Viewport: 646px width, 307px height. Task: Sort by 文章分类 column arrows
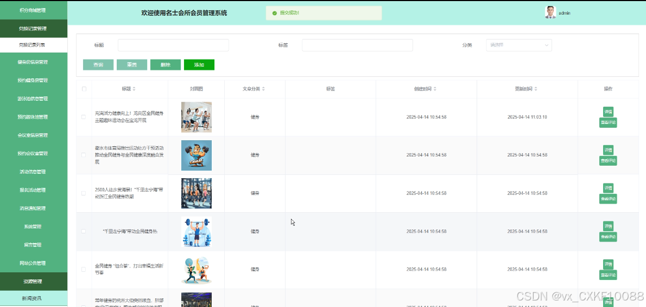tap(263, 89)
